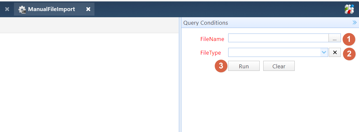Switch to the ManualFileImport tab
Viewport: 359px width, 132px height.
(51, 9)
